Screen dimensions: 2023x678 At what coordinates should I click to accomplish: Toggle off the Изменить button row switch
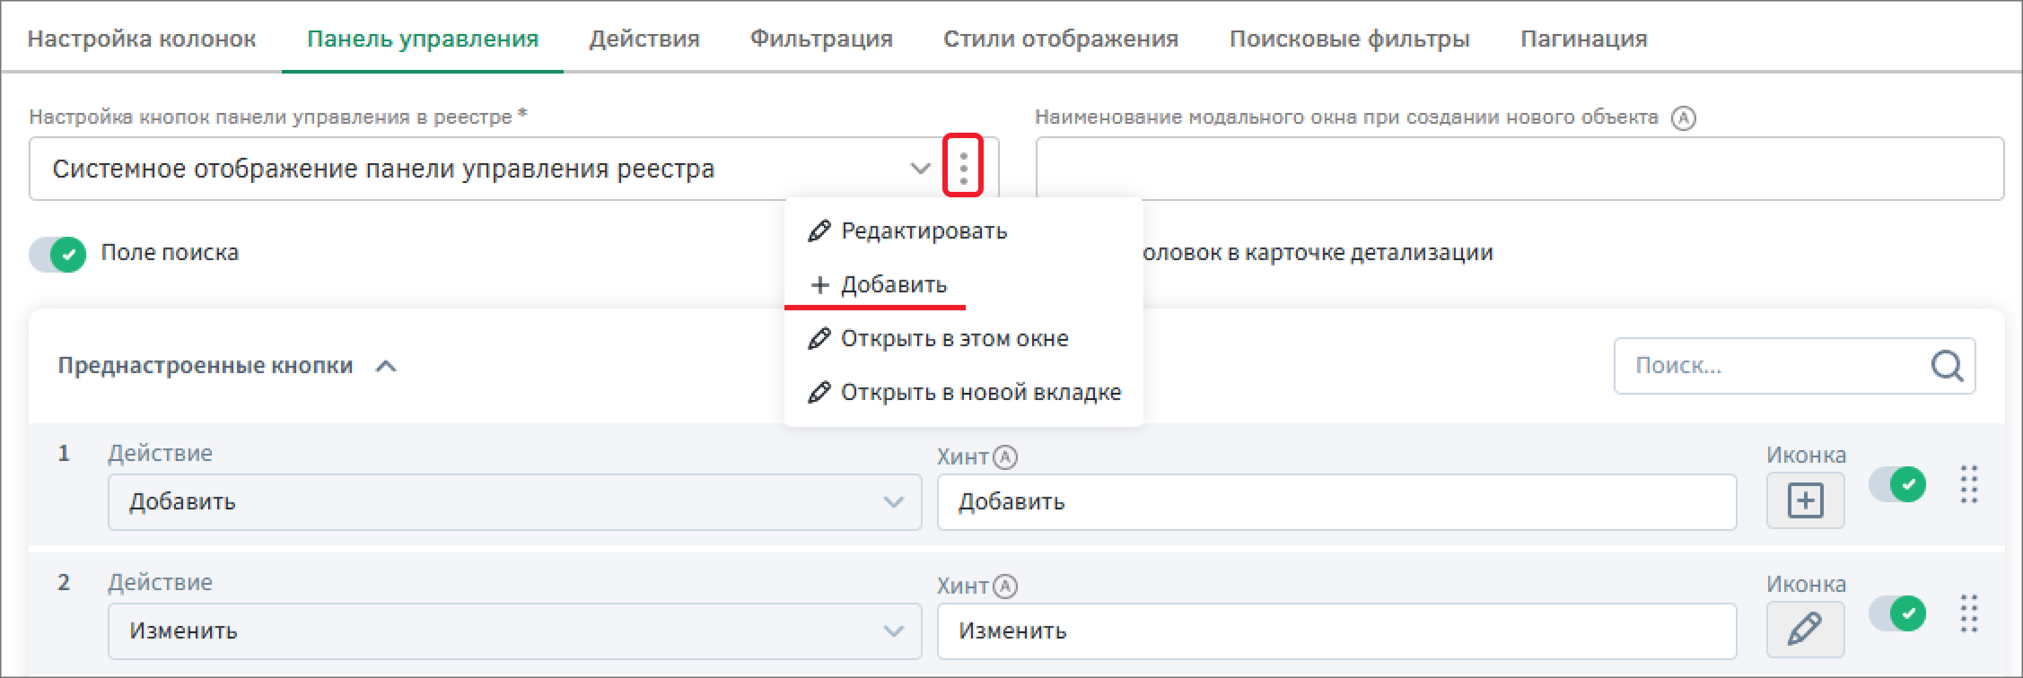pos(1896,614)
